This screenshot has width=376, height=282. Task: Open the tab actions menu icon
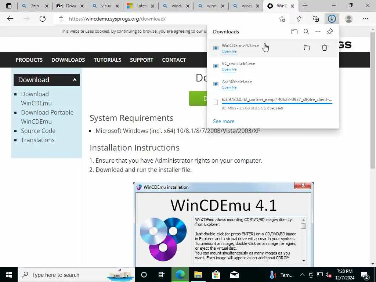point(9,6)
